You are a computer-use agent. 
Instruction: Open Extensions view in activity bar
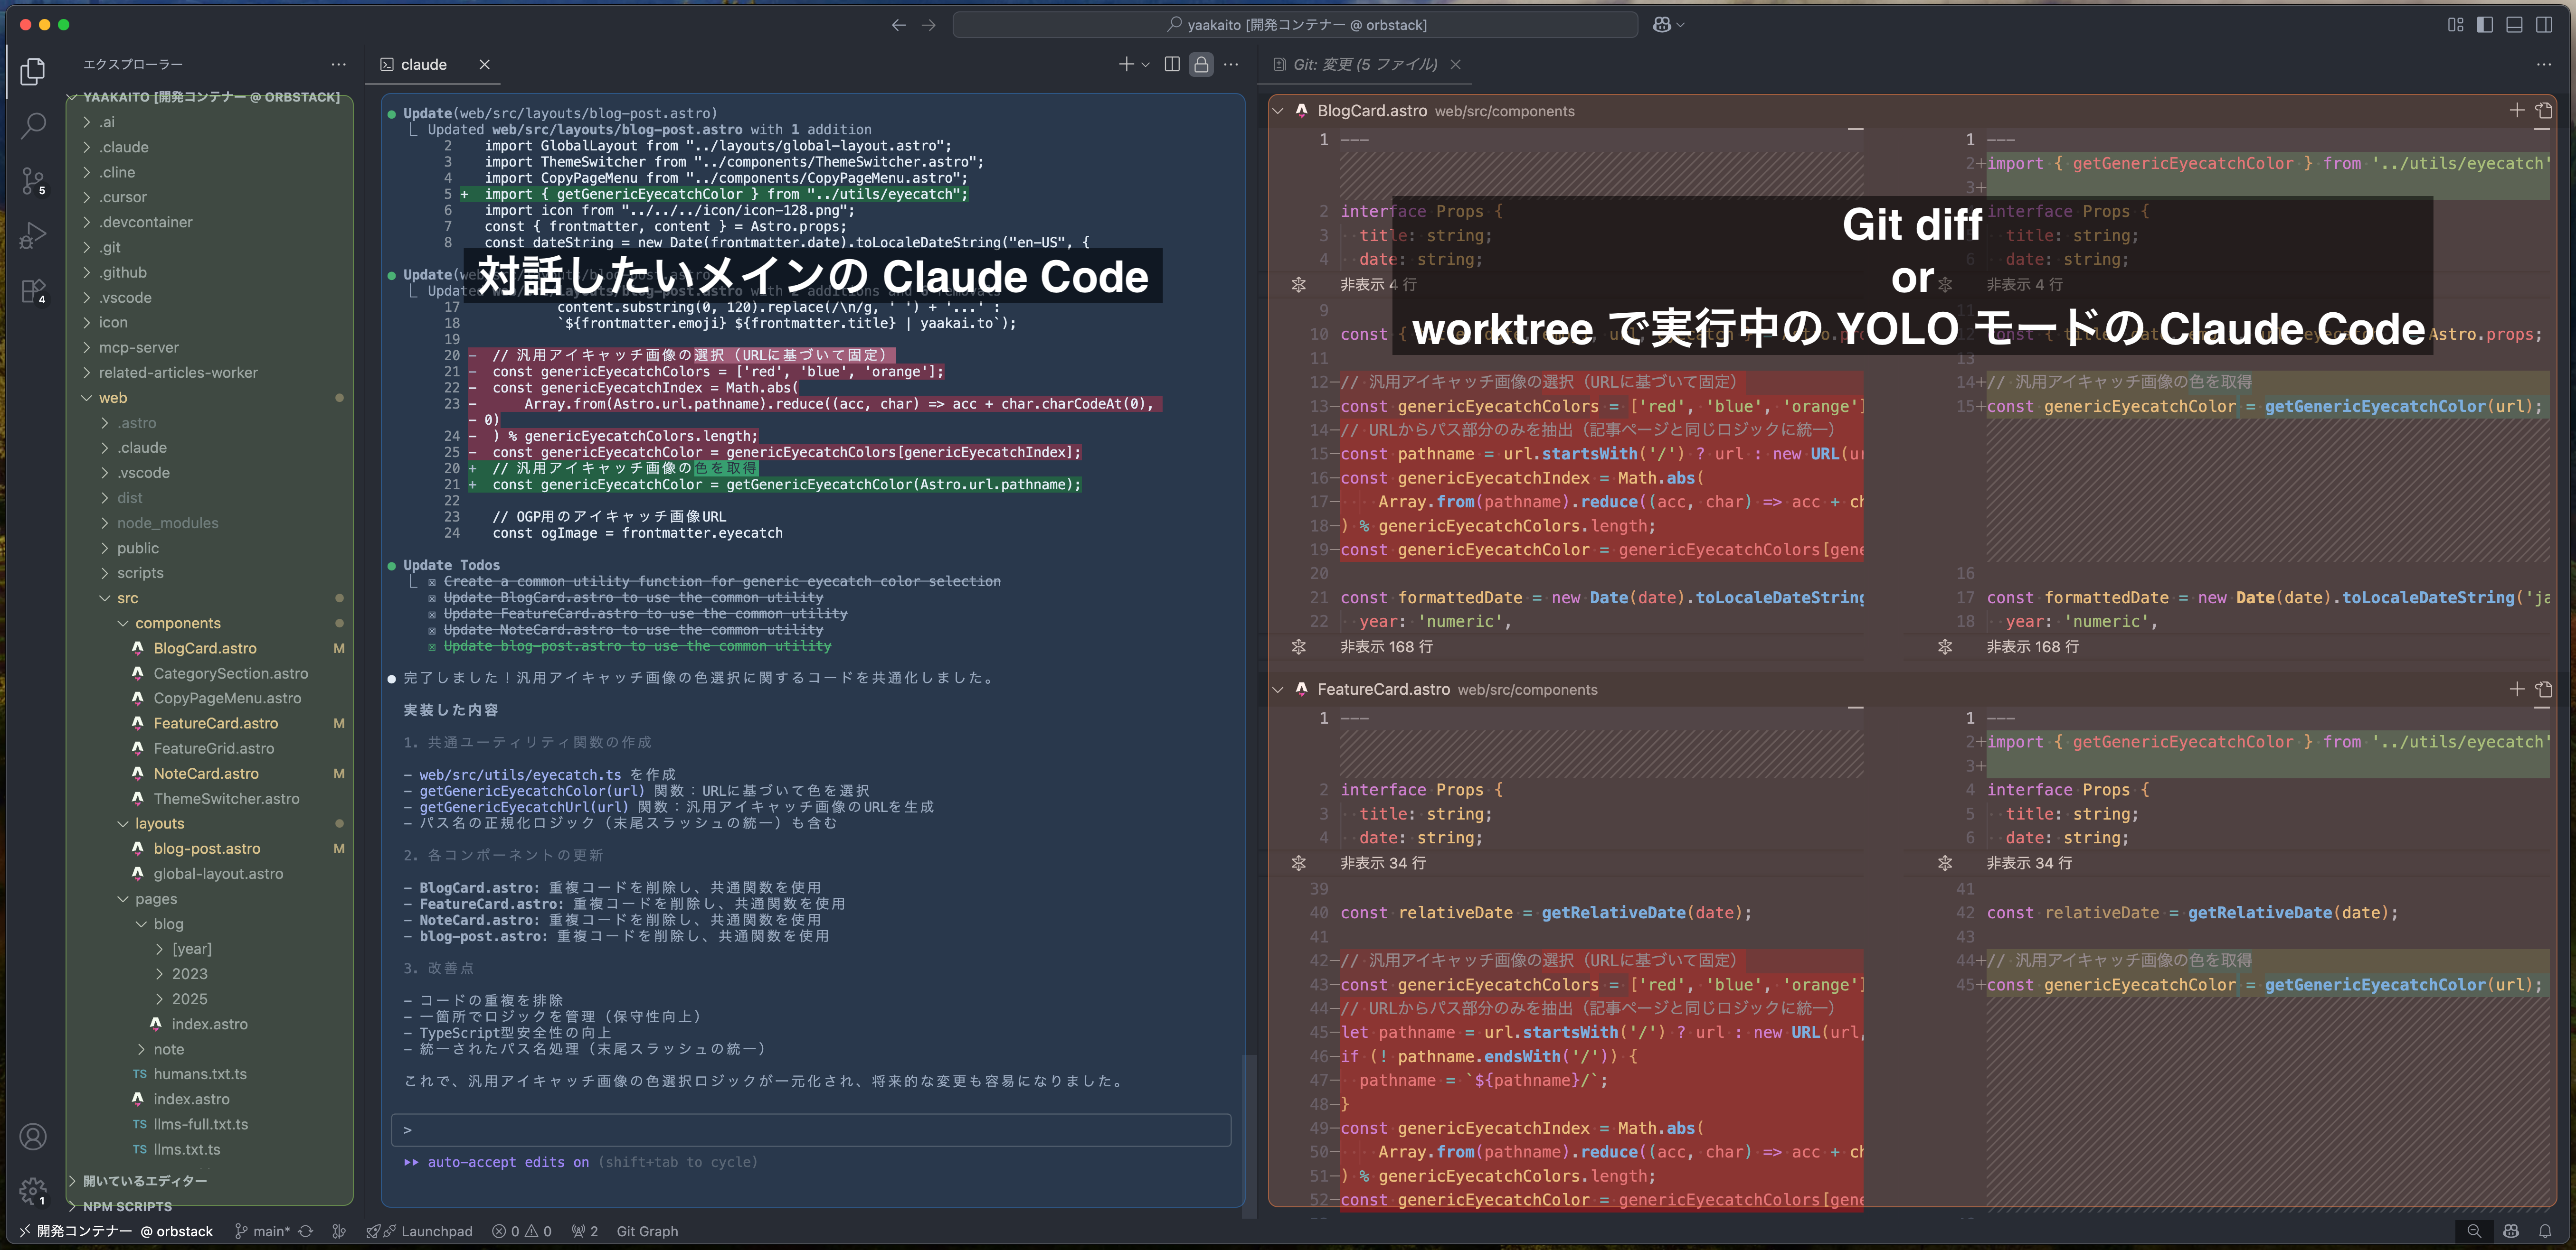(33, 291)
